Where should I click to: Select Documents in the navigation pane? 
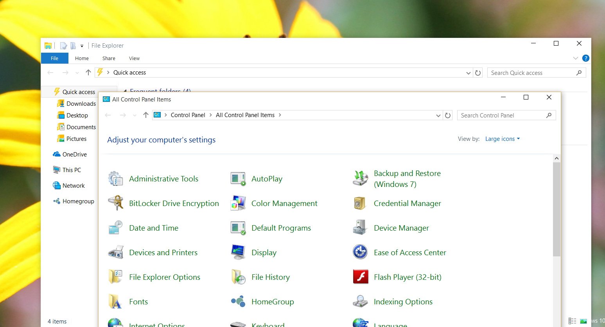77,127
